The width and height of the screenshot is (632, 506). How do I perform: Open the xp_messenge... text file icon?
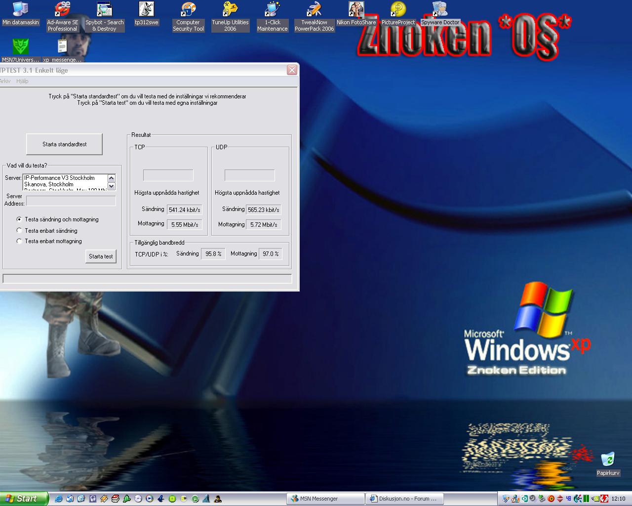[62, 51]
